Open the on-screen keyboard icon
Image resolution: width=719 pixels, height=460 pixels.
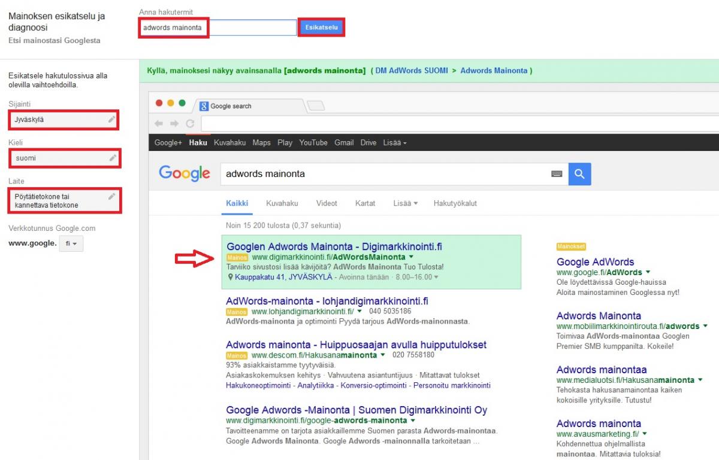[x=557, y=174]
